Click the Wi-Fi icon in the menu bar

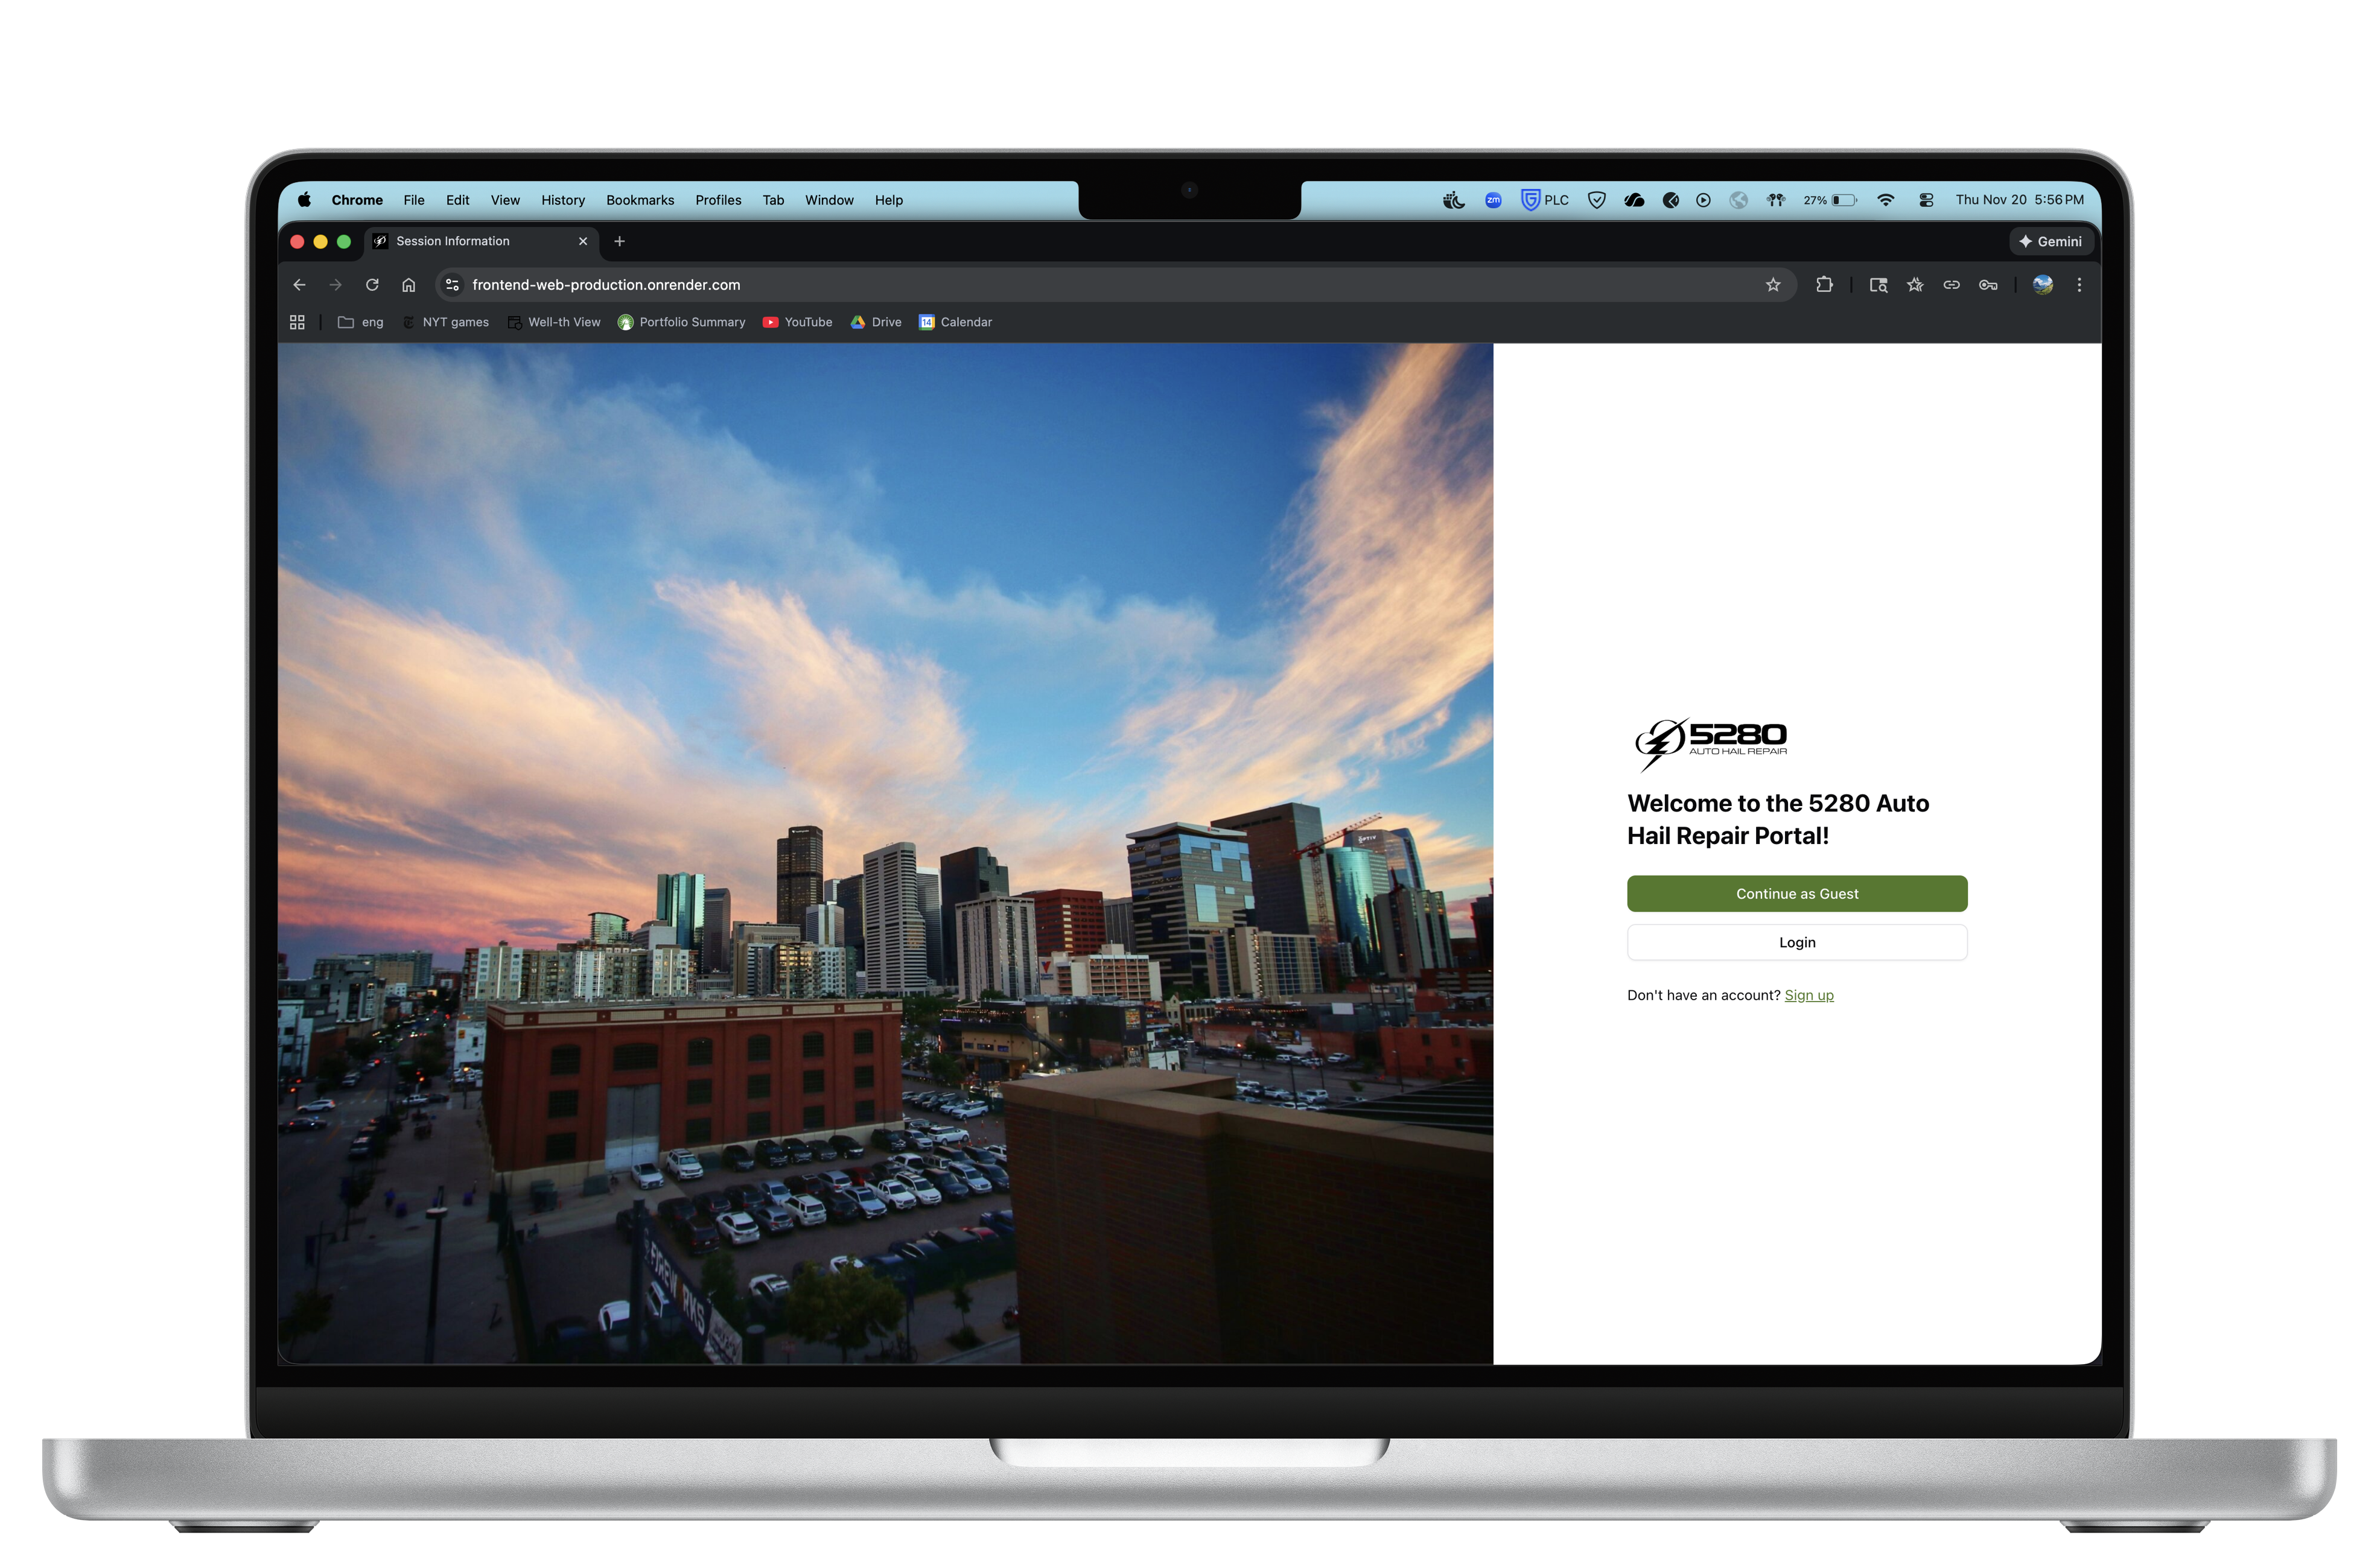coord(1886,200)
